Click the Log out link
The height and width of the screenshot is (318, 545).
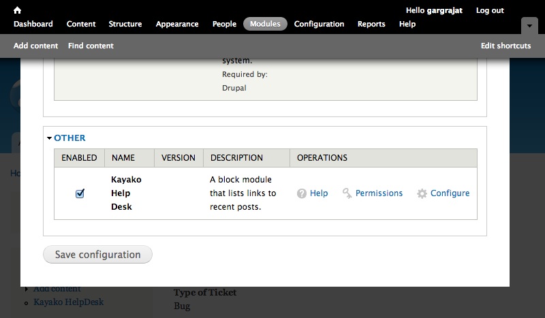coord(490,10)
